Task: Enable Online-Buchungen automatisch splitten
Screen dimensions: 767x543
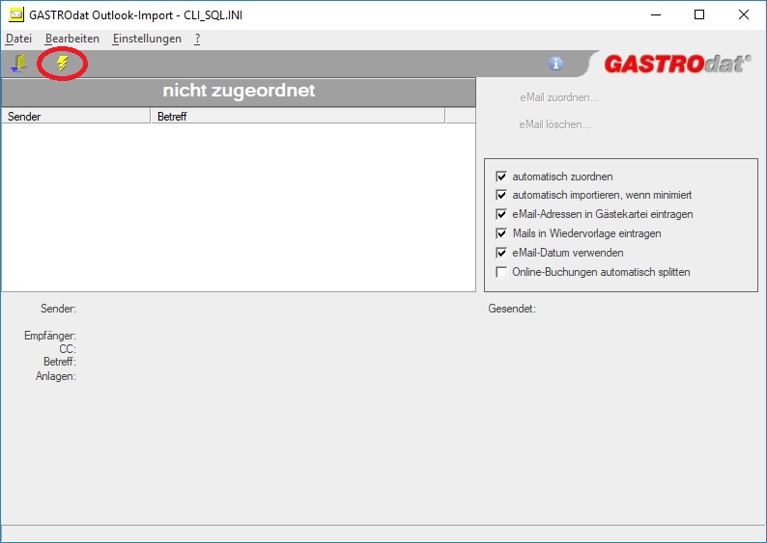Action: [x=501, y=272]
